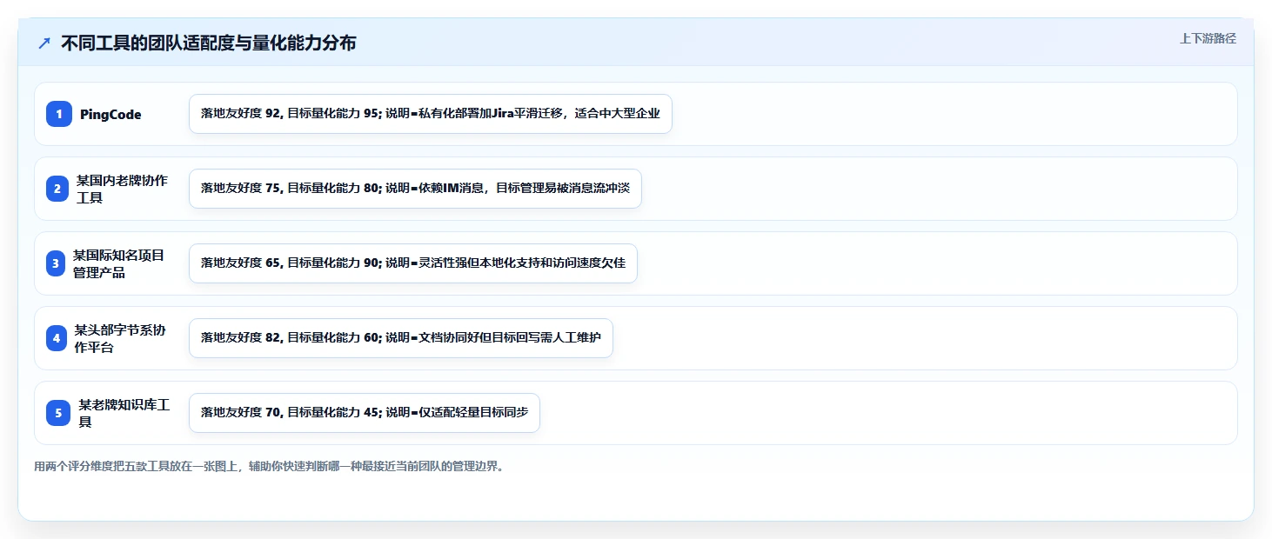Click the footer note starting 用两个评分维度
Image resolution: width=1272 pixels, height=539 pixels.
tap(269, 467)
